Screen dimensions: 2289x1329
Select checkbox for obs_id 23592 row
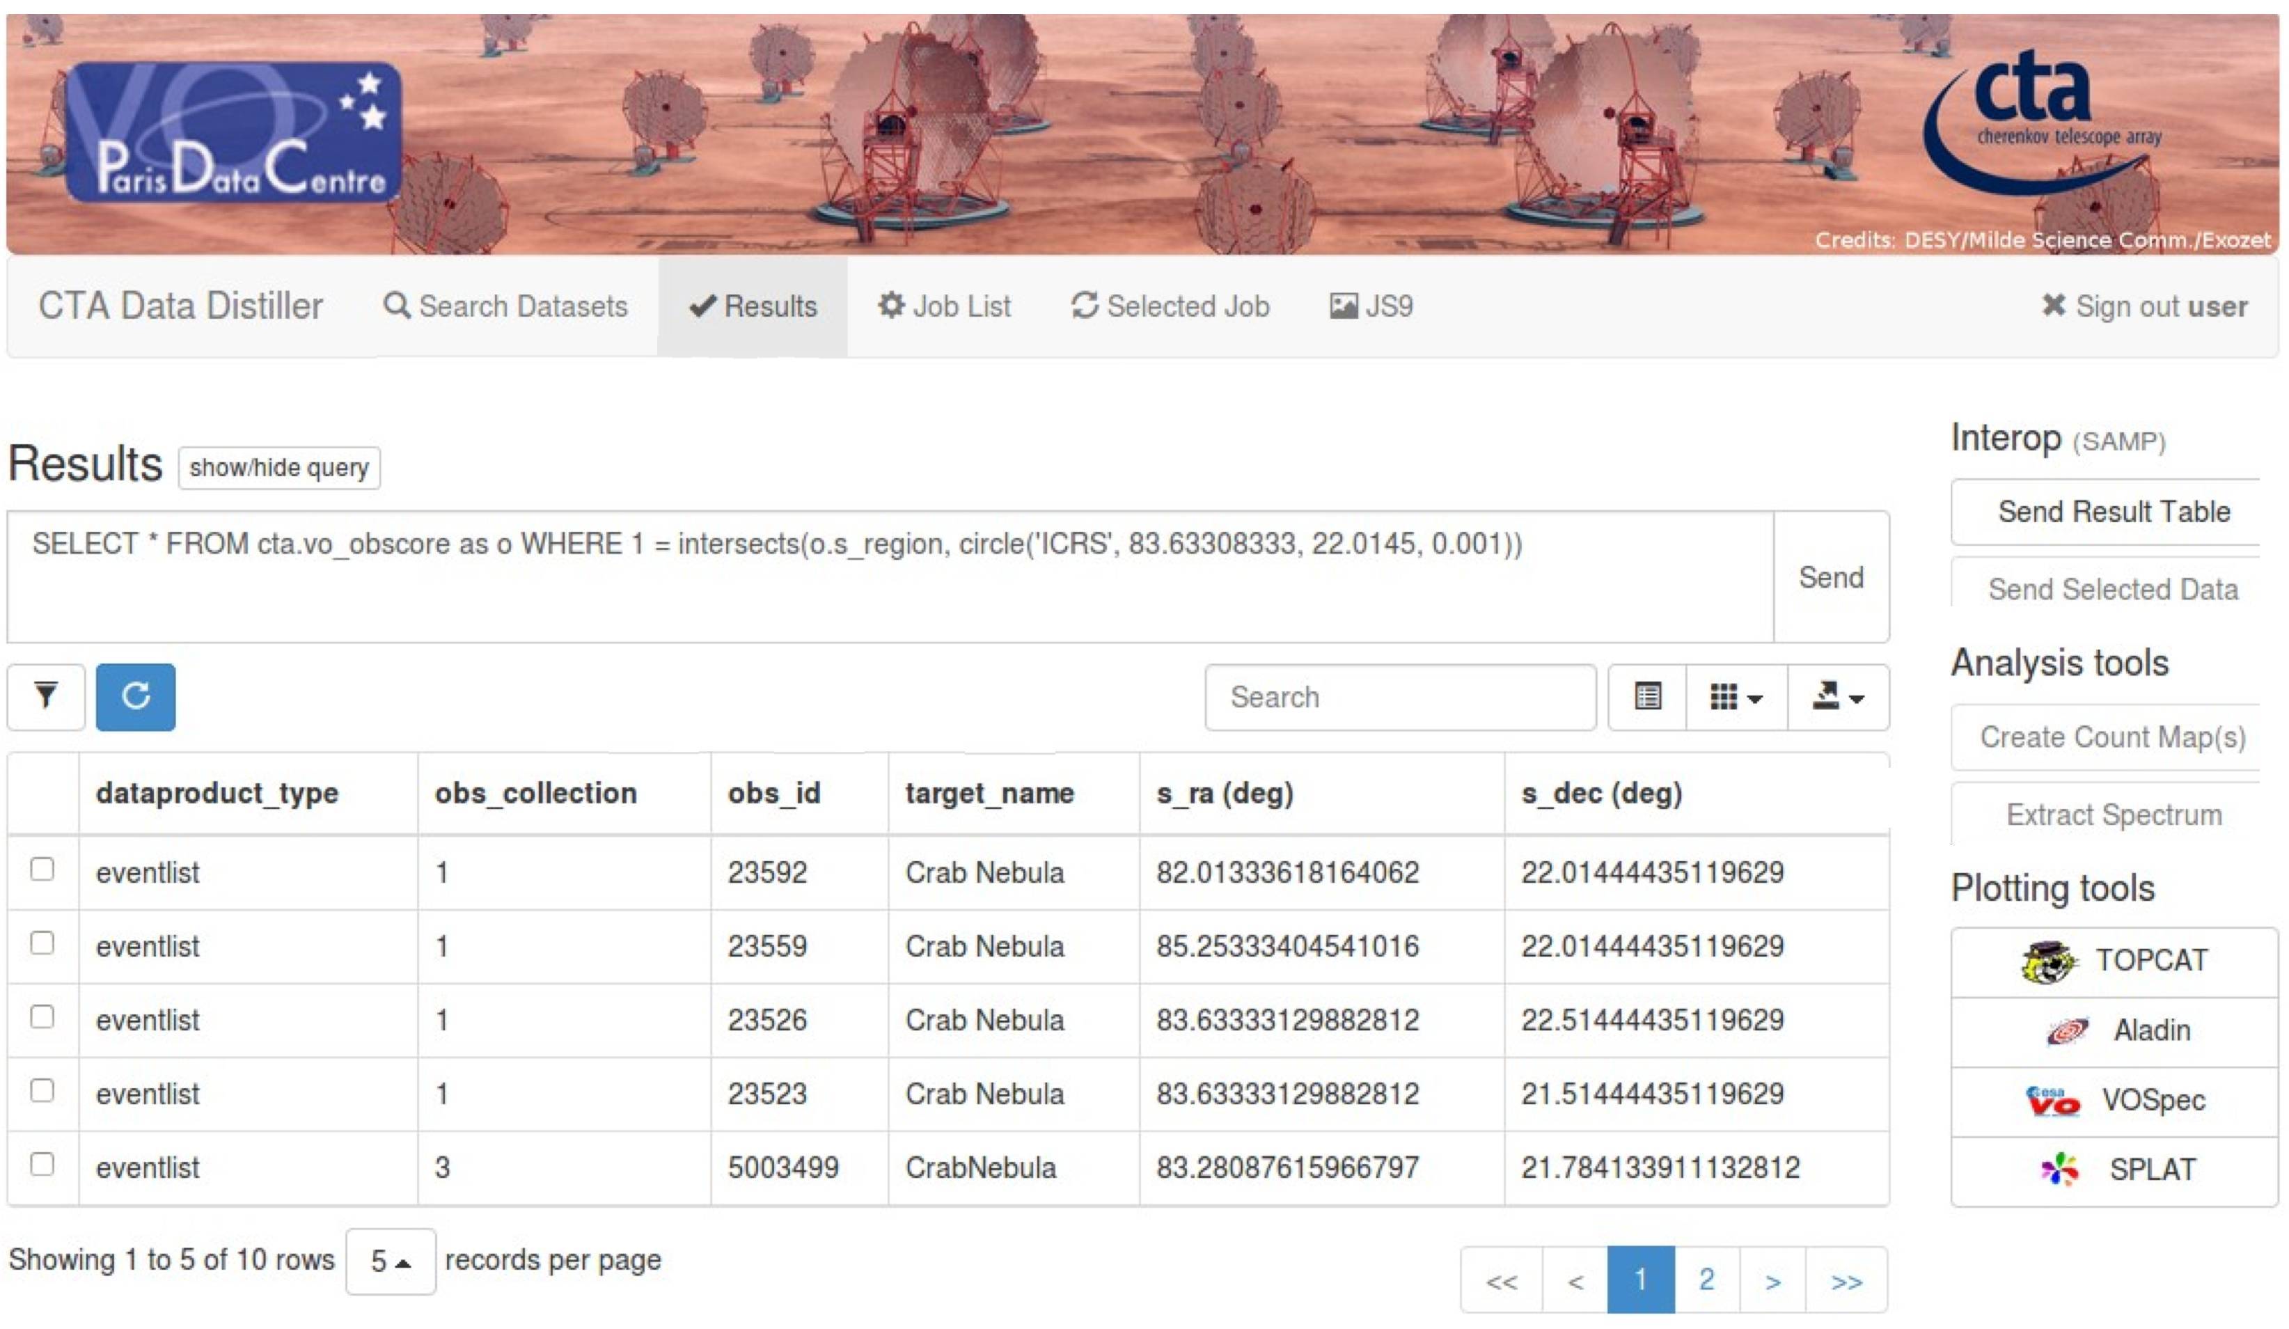click(x=42, y=870)
